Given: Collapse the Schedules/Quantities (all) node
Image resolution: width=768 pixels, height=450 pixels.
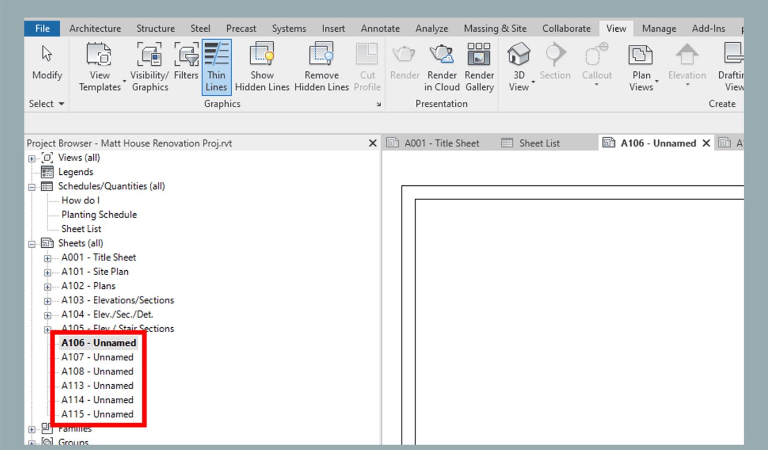Looking at the screenshot, I should pos(32,187).
